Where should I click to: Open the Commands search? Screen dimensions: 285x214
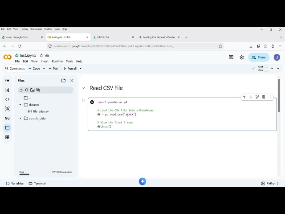coord(15,69)
